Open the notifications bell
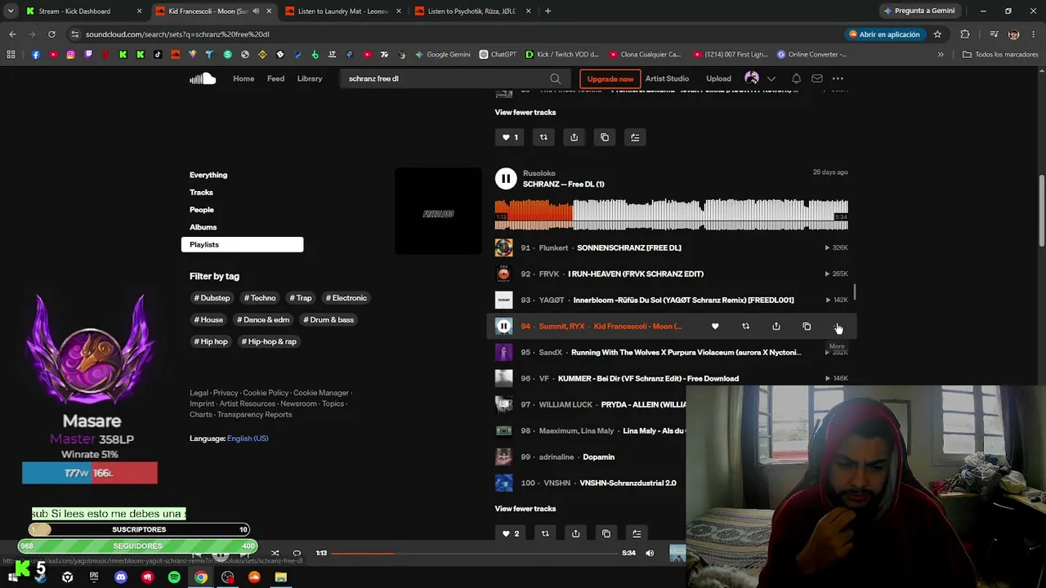This screenshot has width=1046, height=588. (796, 78)
